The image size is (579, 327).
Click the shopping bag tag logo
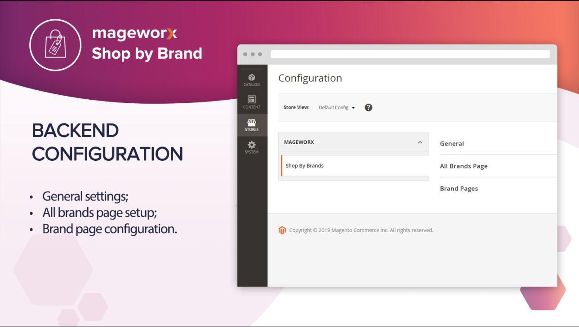[55, 45]
